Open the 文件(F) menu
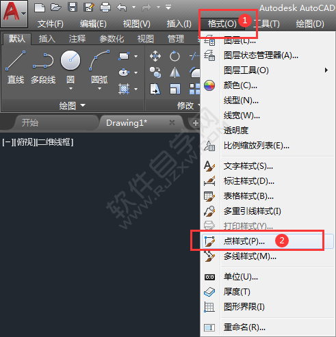 tap(51, 24)
